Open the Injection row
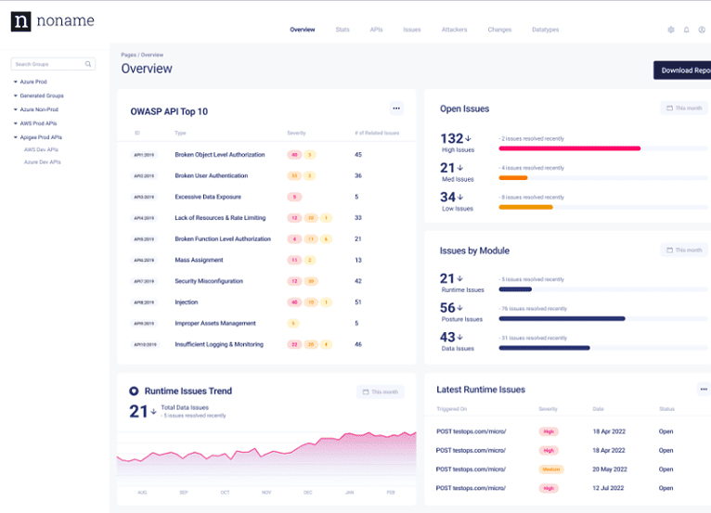Viewport: 711px width, 513px height. coord(266,301)
